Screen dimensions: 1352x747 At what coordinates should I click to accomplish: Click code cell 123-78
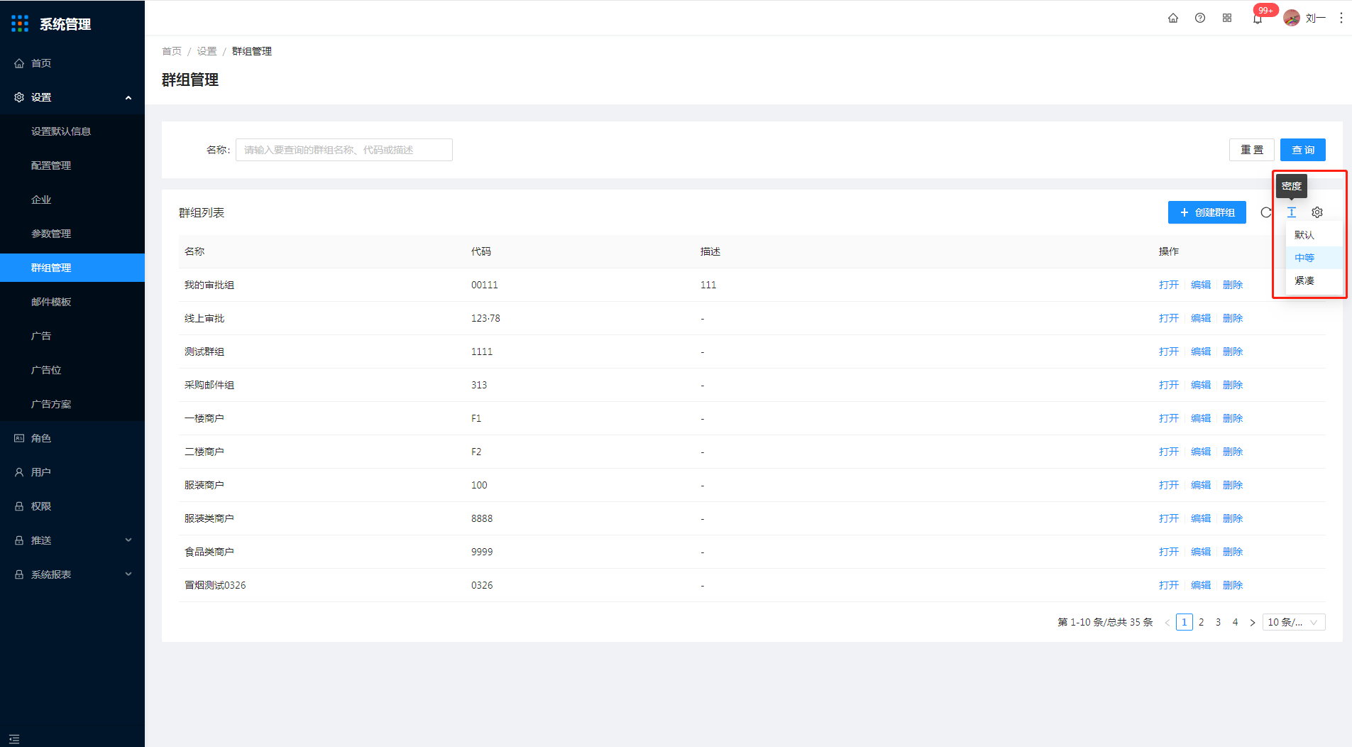[x=485, y=318]
